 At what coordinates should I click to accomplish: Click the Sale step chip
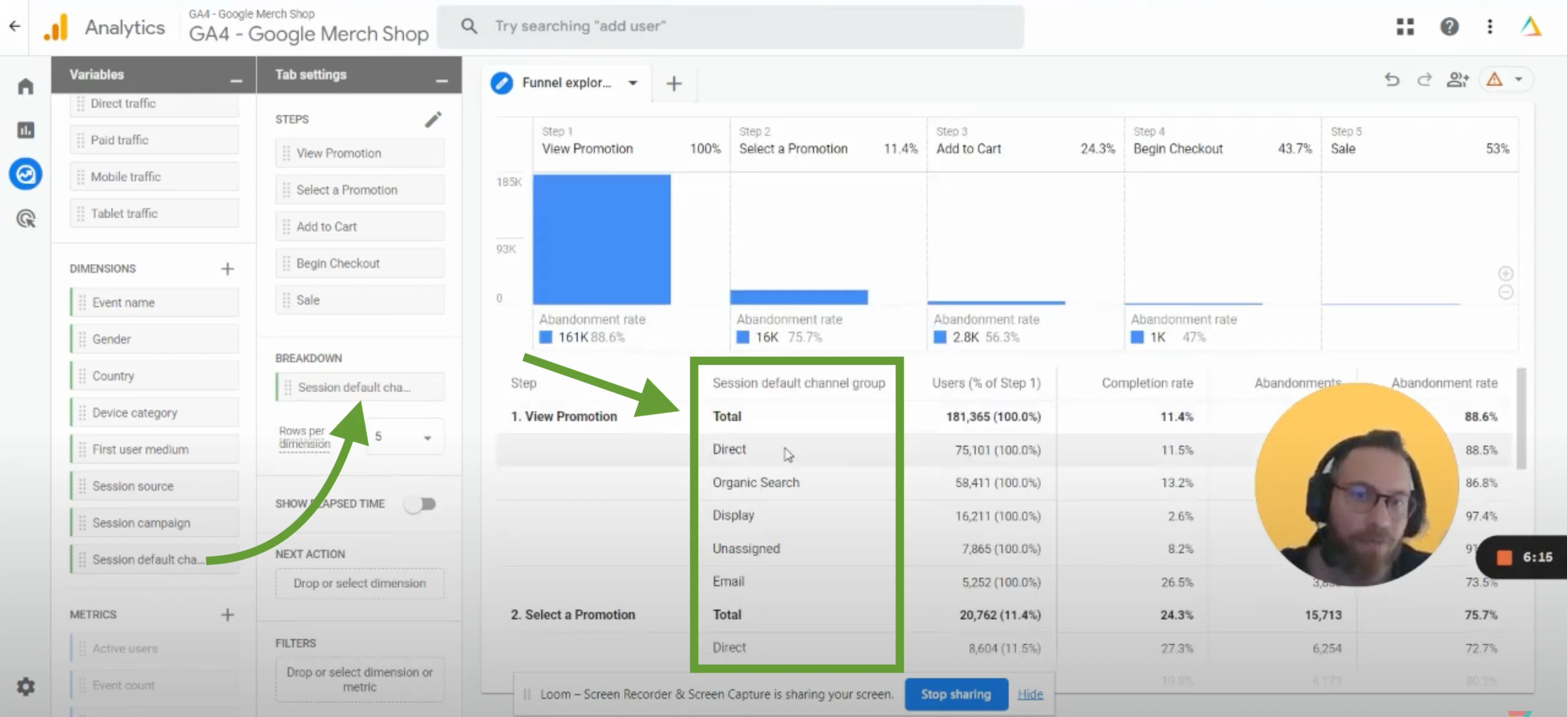coord(360,300)
